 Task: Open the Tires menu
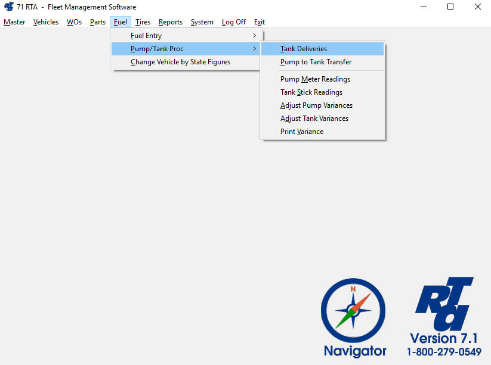click(143, 22)
